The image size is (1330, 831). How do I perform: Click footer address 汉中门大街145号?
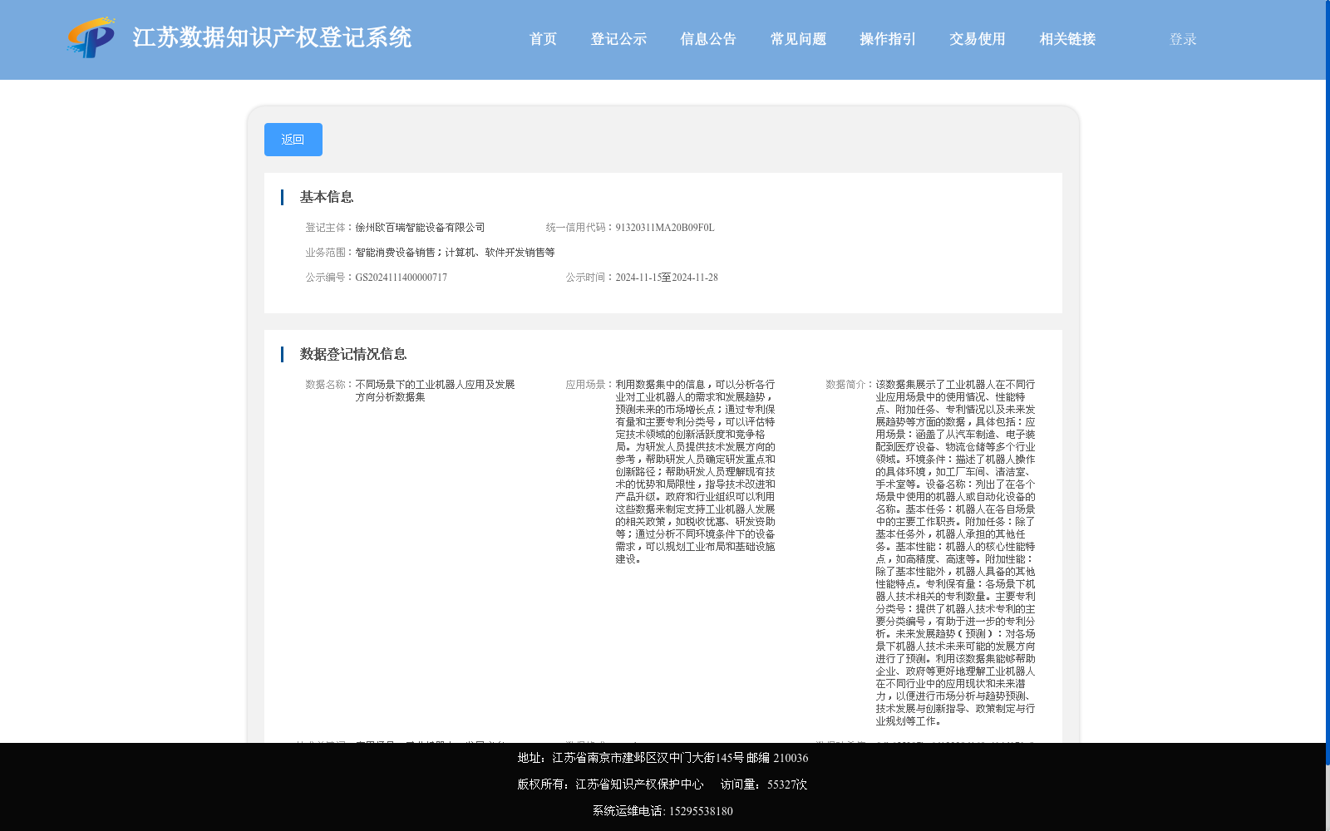(700, 758)
